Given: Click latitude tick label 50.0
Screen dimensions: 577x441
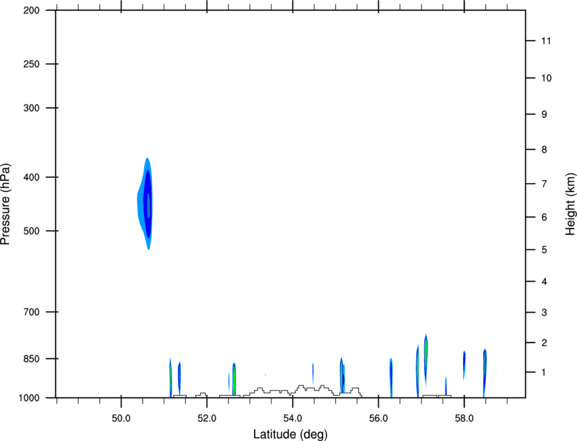Looking at the screenshot, I should (x=121, y=419).
